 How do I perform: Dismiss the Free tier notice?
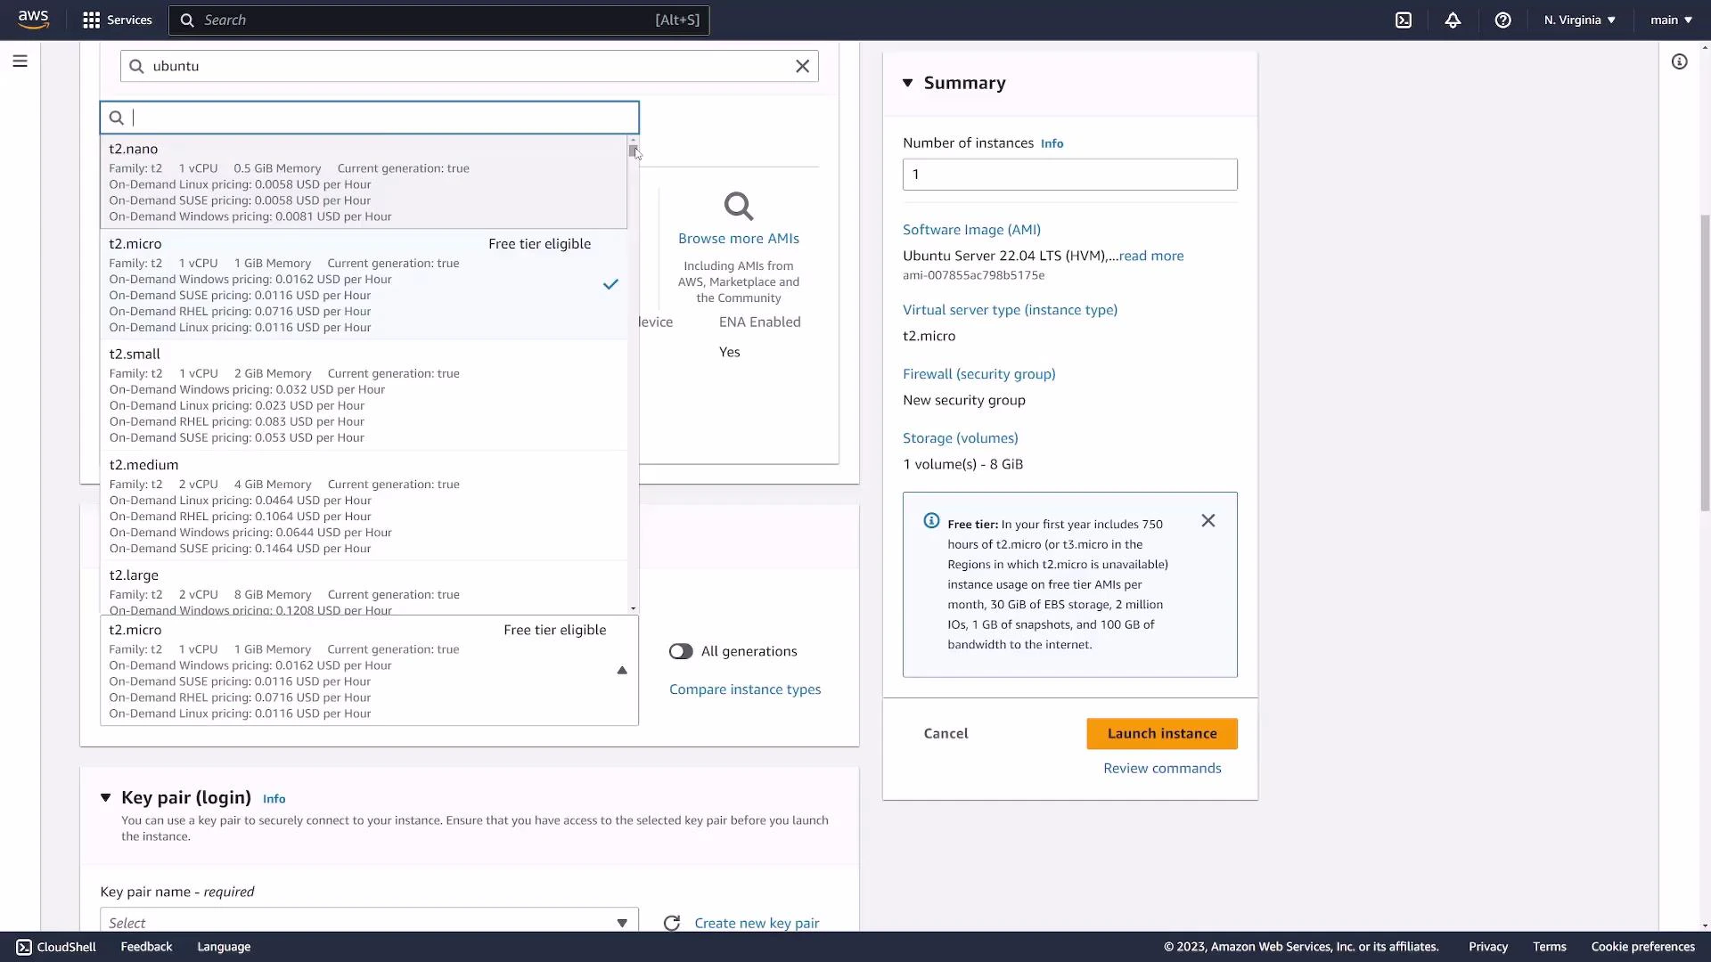(x=1208, y=520)
